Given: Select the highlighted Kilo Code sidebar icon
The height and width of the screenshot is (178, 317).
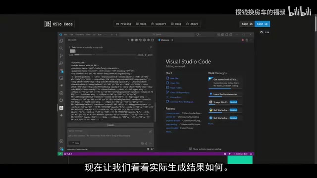Looking at the screenshot, I should pos(61,108).
